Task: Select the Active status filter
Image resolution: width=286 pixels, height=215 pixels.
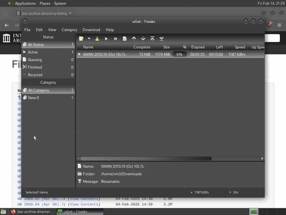Action: pos(48,52)
